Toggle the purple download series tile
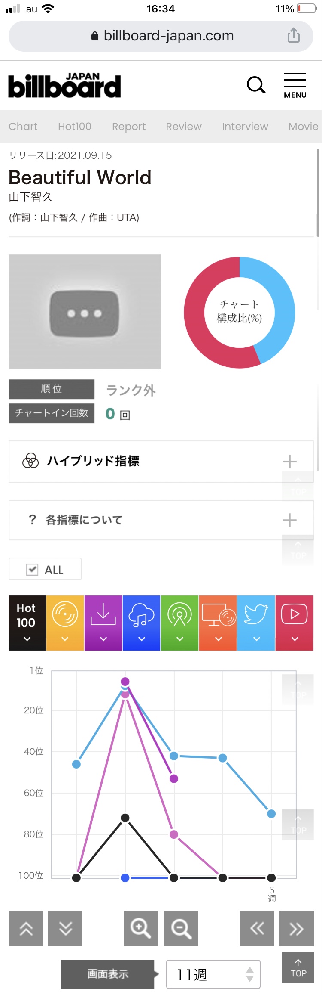 click(x=103, y=623)
